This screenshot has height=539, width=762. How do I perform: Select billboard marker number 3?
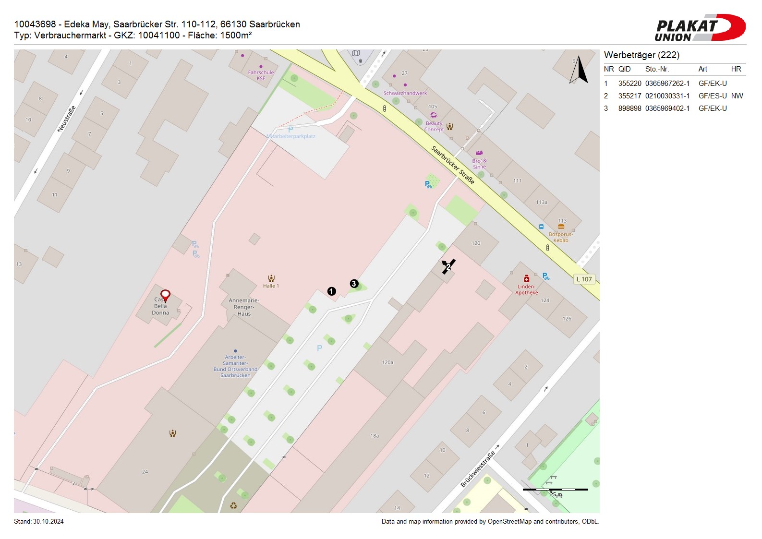pos(354,284)
